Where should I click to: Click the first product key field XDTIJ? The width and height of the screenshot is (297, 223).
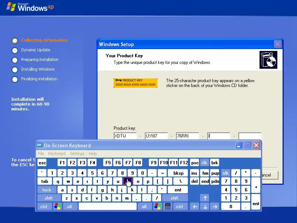pos(125,136)
